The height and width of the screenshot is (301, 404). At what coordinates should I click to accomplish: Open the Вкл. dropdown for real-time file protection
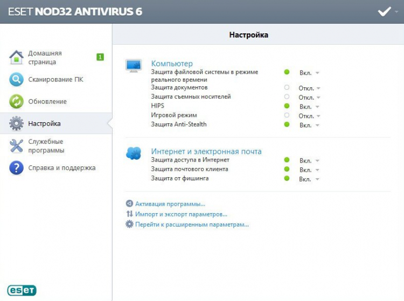(309, 73)
